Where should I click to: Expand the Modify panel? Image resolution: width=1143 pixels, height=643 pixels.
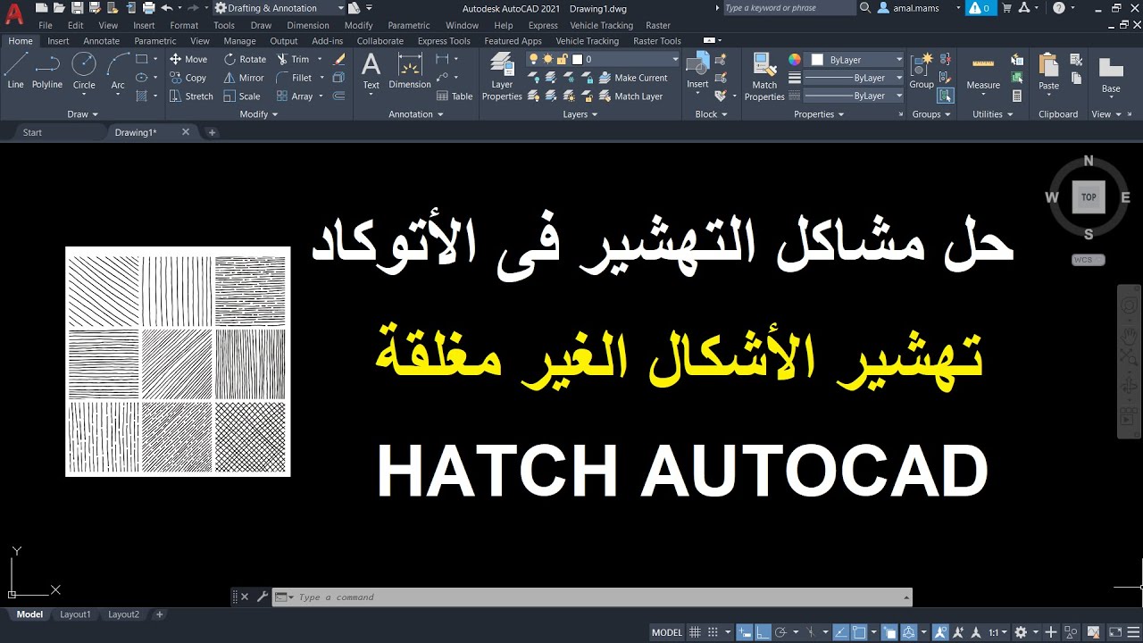click(x=259, y=114)
